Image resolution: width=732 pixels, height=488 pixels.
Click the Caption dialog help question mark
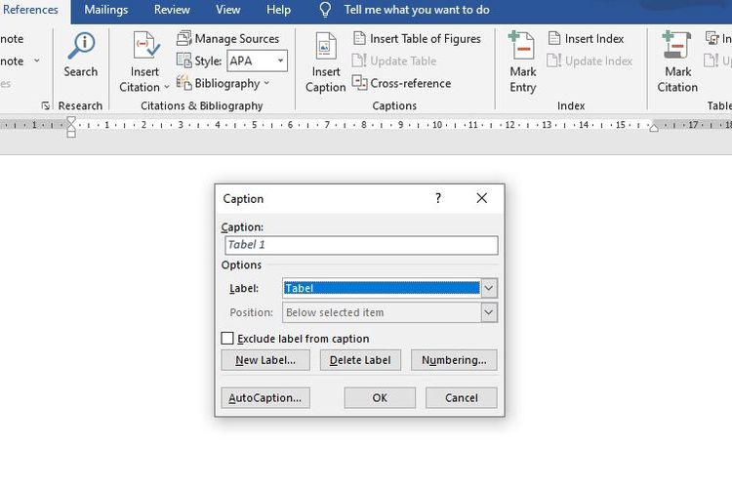[x=438, y=198]
